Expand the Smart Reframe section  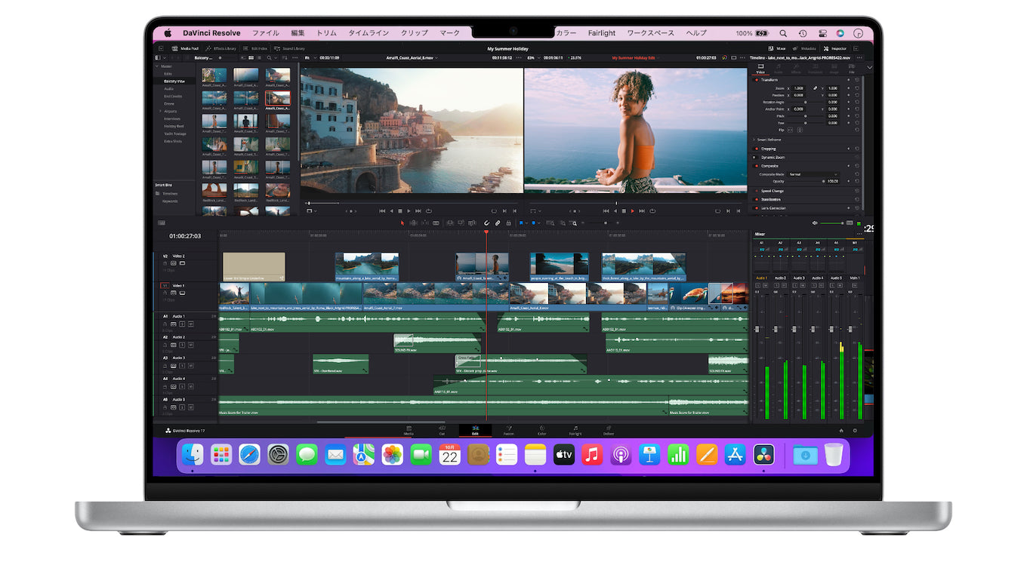tap(754, 140)
